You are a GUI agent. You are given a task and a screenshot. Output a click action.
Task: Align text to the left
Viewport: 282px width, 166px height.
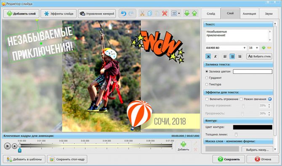(x=225, y=56)
